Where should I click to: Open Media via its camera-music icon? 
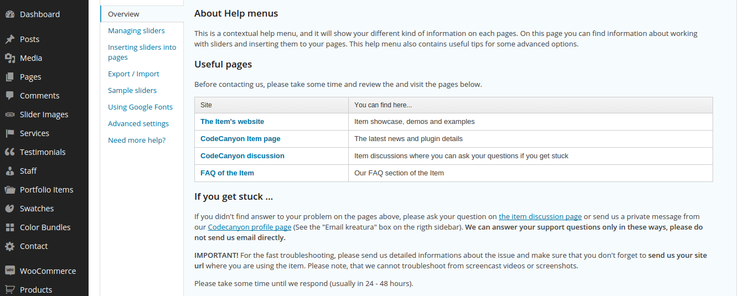tap(10, 58)
